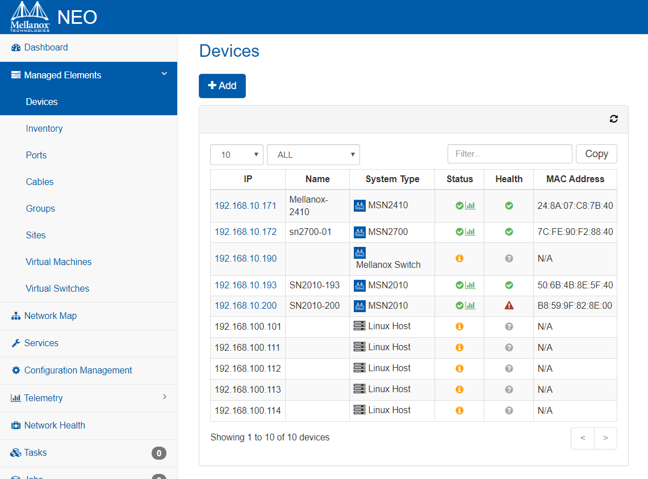648x479 pixels.
Task: Open the Network Map page
Action: point(51,316)
